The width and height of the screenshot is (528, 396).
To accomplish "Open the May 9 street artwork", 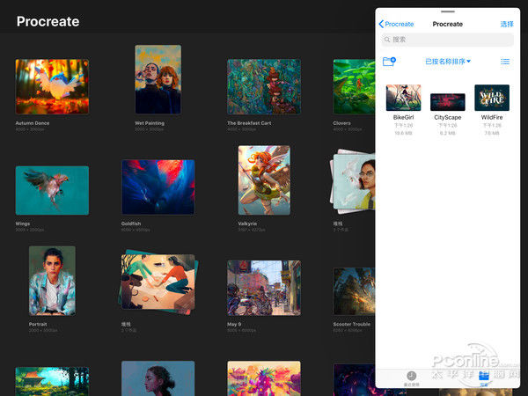I will pyautogui.click(x=264, y=288).
